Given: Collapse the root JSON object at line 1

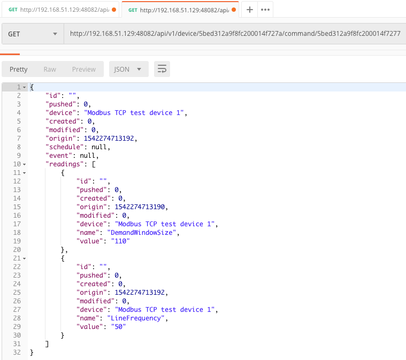Looking at the screenshot, I should [25, 87].
